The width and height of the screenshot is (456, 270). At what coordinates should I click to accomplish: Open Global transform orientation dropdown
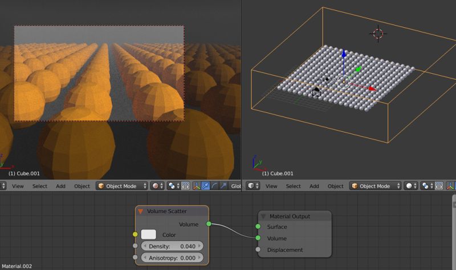point(235,186)
